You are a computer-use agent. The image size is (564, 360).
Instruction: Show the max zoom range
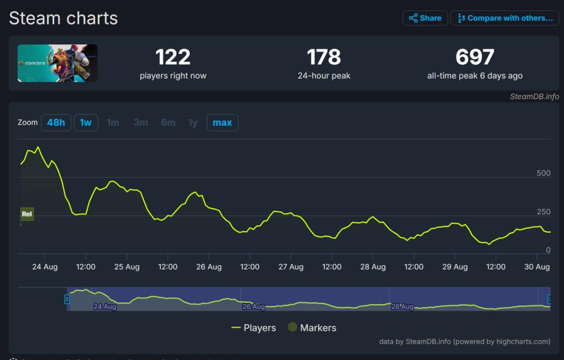[x=222, y=123]
